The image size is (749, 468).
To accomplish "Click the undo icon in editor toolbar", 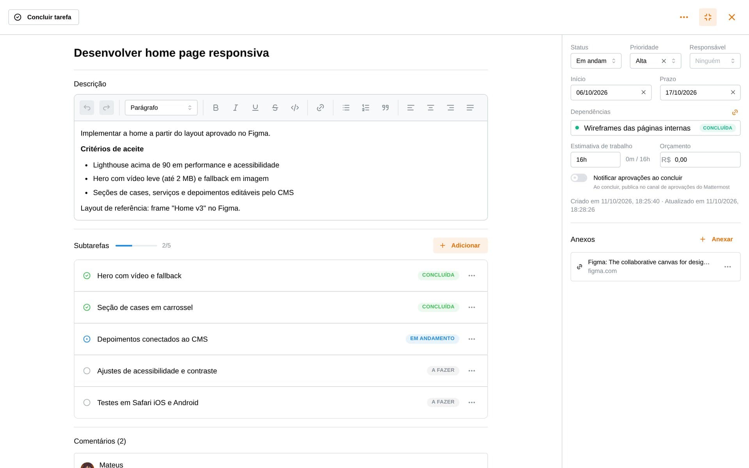I will coord(87,108).
